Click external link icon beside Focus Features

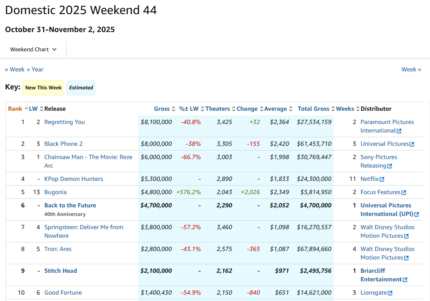(x=403, y=192)
